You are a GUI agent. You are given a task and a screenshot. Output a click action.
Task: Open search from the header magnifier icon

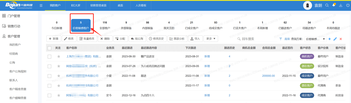[x=327, y=5]
